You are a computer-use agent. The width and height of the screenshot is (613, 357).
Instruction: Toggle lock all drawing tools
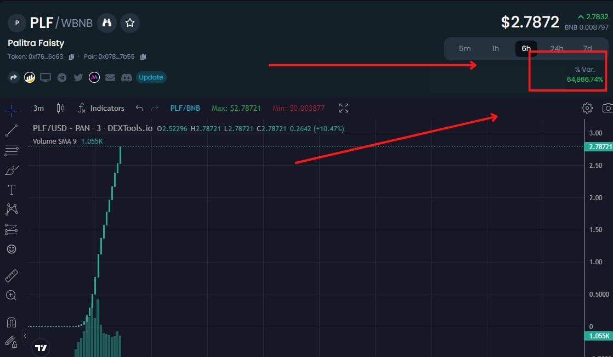pos(12,342)
